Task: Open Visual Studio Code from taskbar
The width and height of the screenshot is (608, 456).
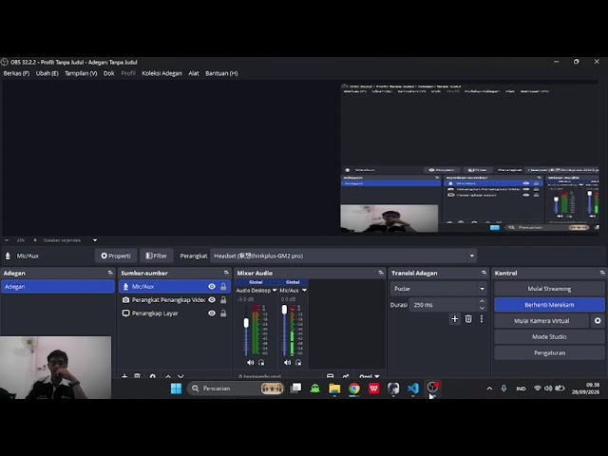Action: coord(413,389)
